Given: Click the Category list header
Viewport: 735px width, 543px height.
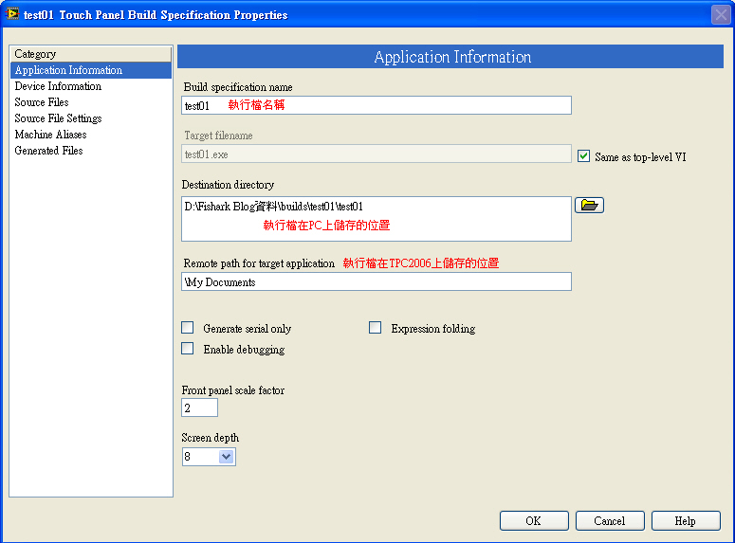Looking at the screenshot, I should [x=91, y=54].
